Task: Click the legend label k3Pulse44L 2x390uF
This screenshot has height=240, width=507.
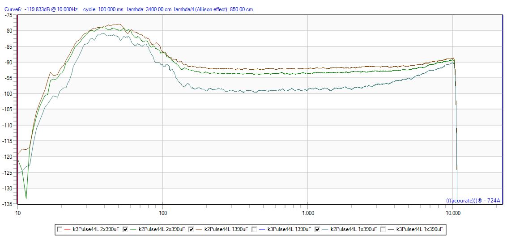Action: coord(95,229)
